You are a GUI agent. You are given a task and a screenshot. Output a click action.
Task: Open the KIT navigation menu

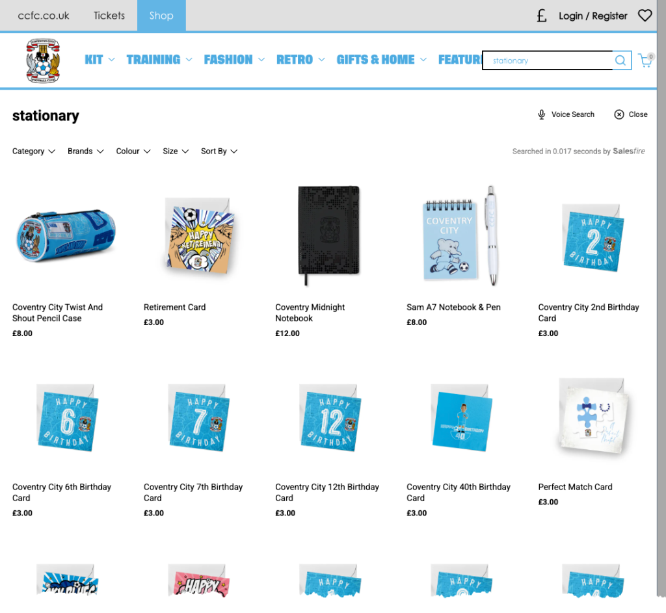[x=100, y=60]
